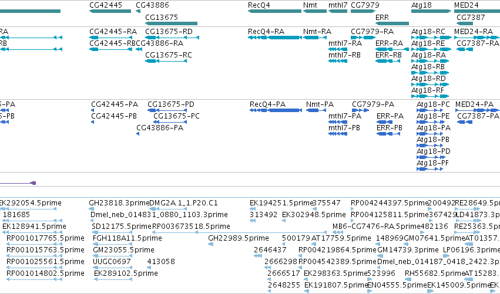Select the Nmt gene feature
This screenshot has width=500, height=294.
(315, 11)
